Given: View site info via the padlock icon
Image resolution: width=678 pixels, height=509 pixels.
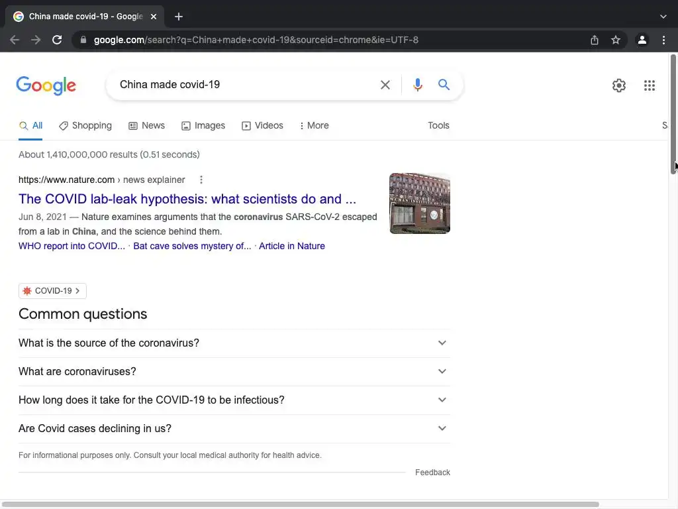Looking at the screenshot, I should point(83,40).
